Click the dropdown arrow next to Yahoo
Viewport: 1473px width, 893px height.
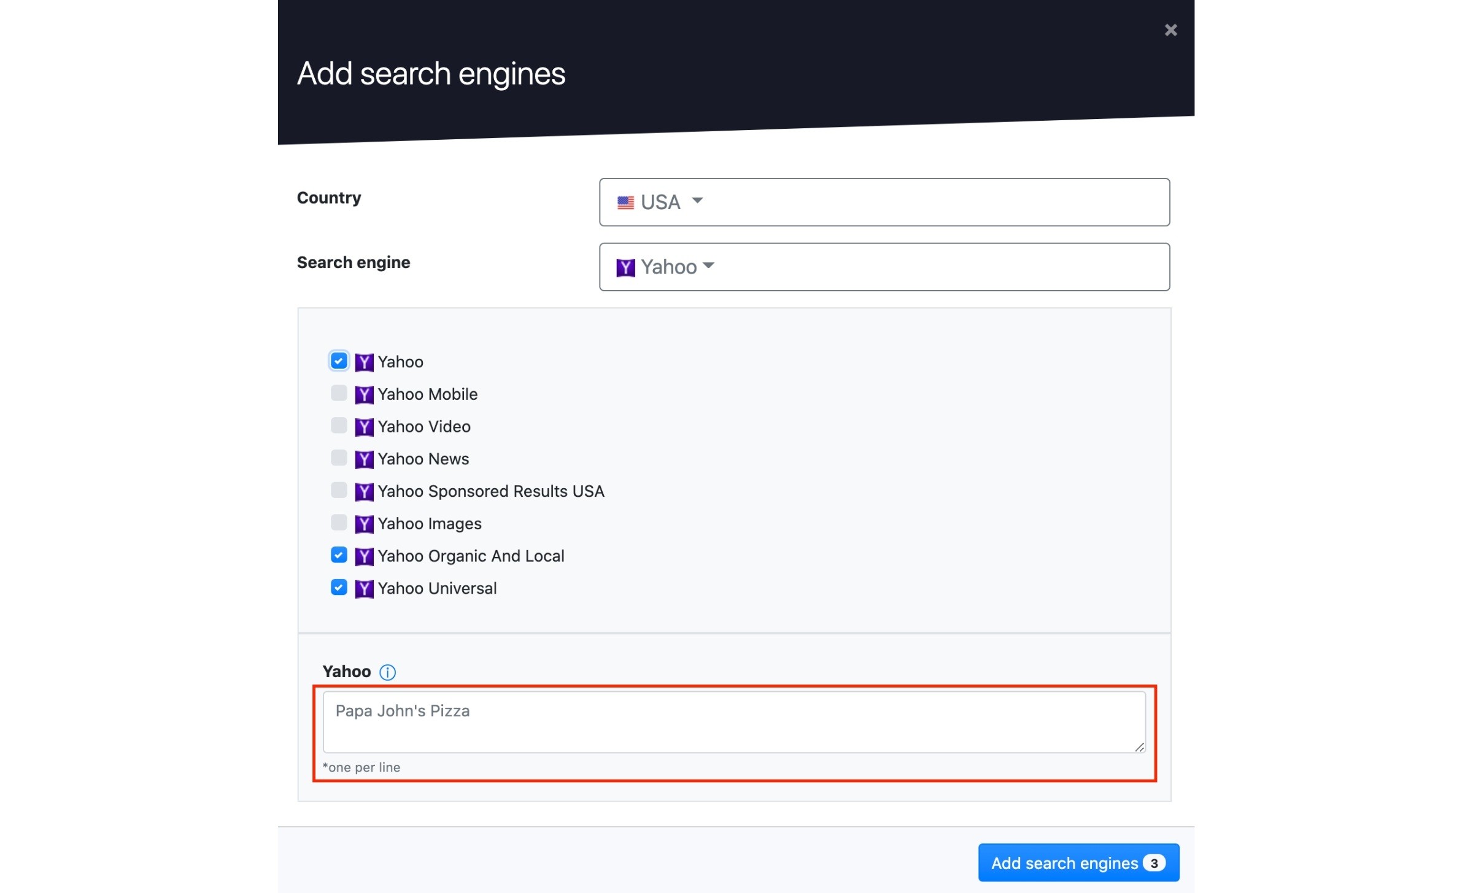click(x=708, y=266)
